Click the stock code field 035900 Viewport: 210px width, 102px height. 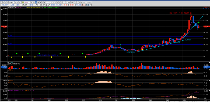pyautogui.click(x=11, y=2)
